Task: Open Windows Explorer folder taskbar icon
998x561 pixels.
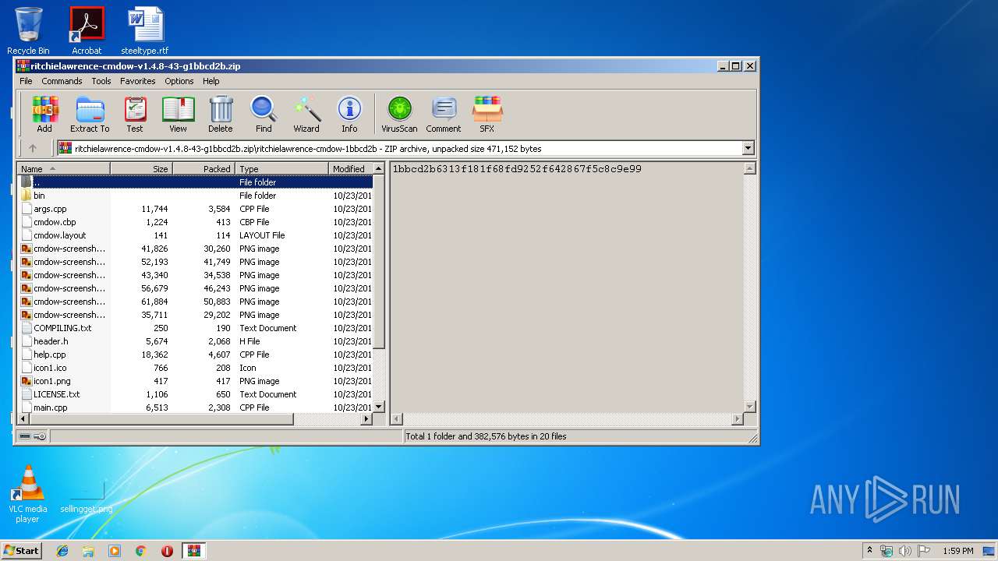Action: click(88, 551)
